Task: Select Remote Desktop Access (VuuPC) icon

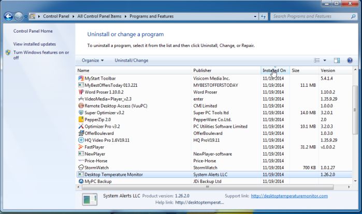Action: 81,106
